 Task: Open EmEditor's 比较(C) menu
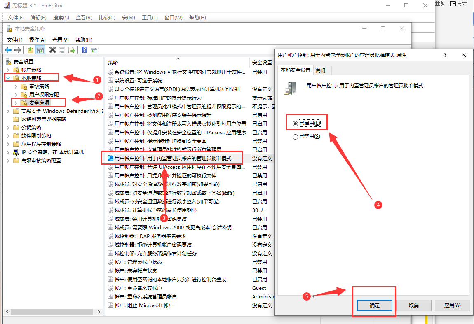coord(107,18)
